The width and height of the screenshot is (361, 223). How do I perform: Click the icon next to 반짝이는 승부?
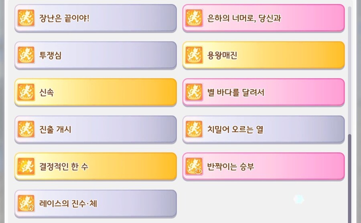pos(194,166)
